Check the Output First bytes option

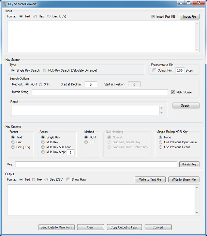155,70
